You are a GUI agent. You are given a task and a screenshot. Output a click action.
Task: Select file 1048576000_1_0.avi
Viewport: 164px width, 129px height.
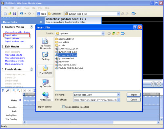pyautogui.click(x=67, y=49)
